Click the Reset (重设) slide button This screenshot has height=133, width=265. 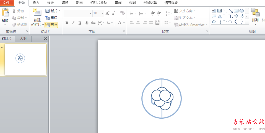(x=51, y=18)
